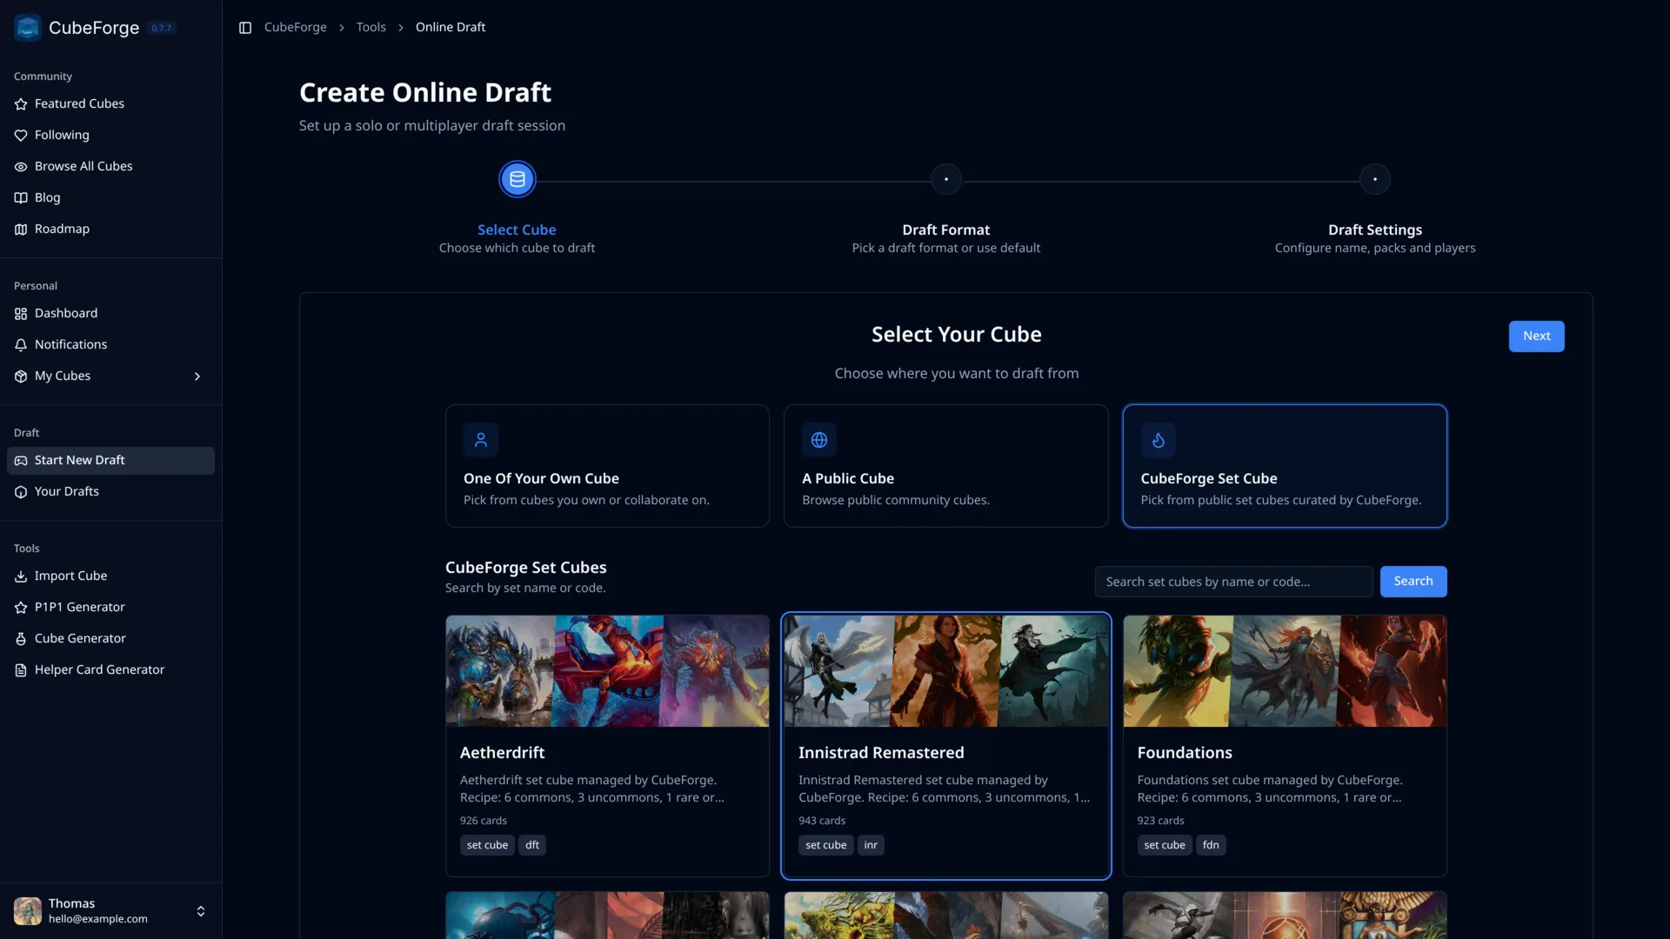
Task: Open the Helper Card Generator link
Action: pyautogui.click(x=110, y=670)
